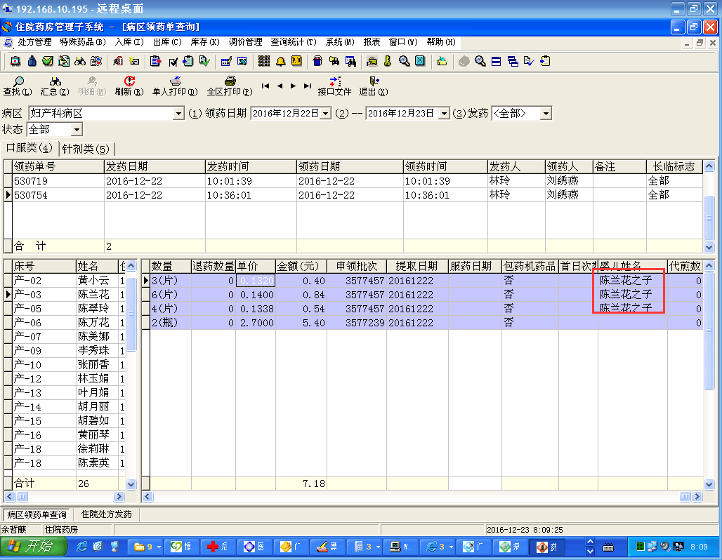Click the 提取日期 column header

tap(417, 266)
